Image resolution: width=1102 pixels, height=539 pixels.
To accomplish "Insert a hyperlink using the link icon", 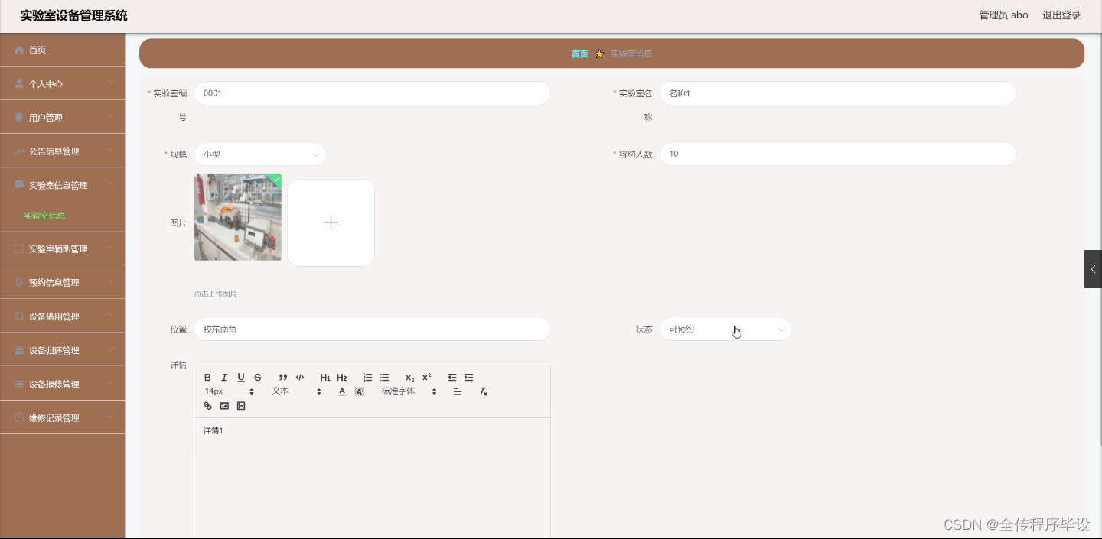I will pos(207,406).
